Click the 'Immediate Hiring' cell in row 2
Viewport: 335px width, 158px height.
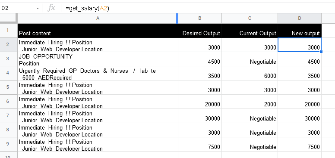[x=98, y=45]
